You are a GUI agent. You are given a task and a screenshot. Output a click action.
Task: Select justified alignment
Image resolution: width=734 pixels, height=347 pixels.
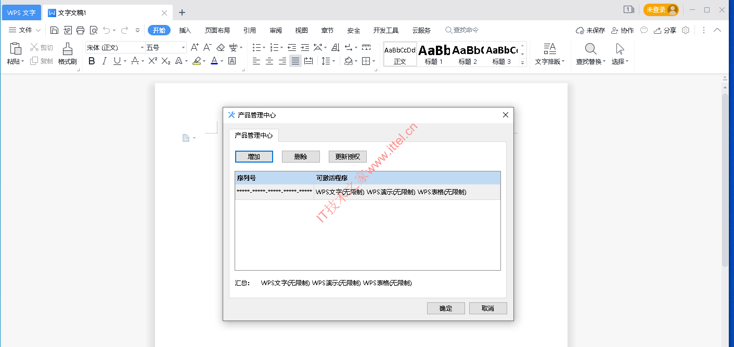[295, 61]
